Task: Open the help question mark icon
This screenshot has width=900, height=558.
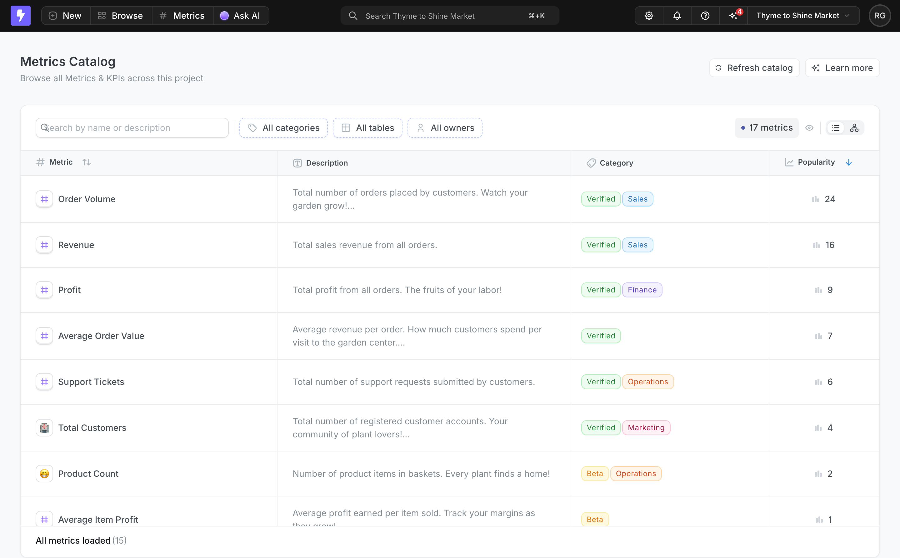Action: [705, 16]
